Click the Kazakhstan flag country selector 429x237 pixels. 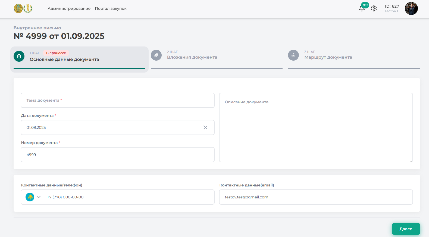(x=30, y=197)
